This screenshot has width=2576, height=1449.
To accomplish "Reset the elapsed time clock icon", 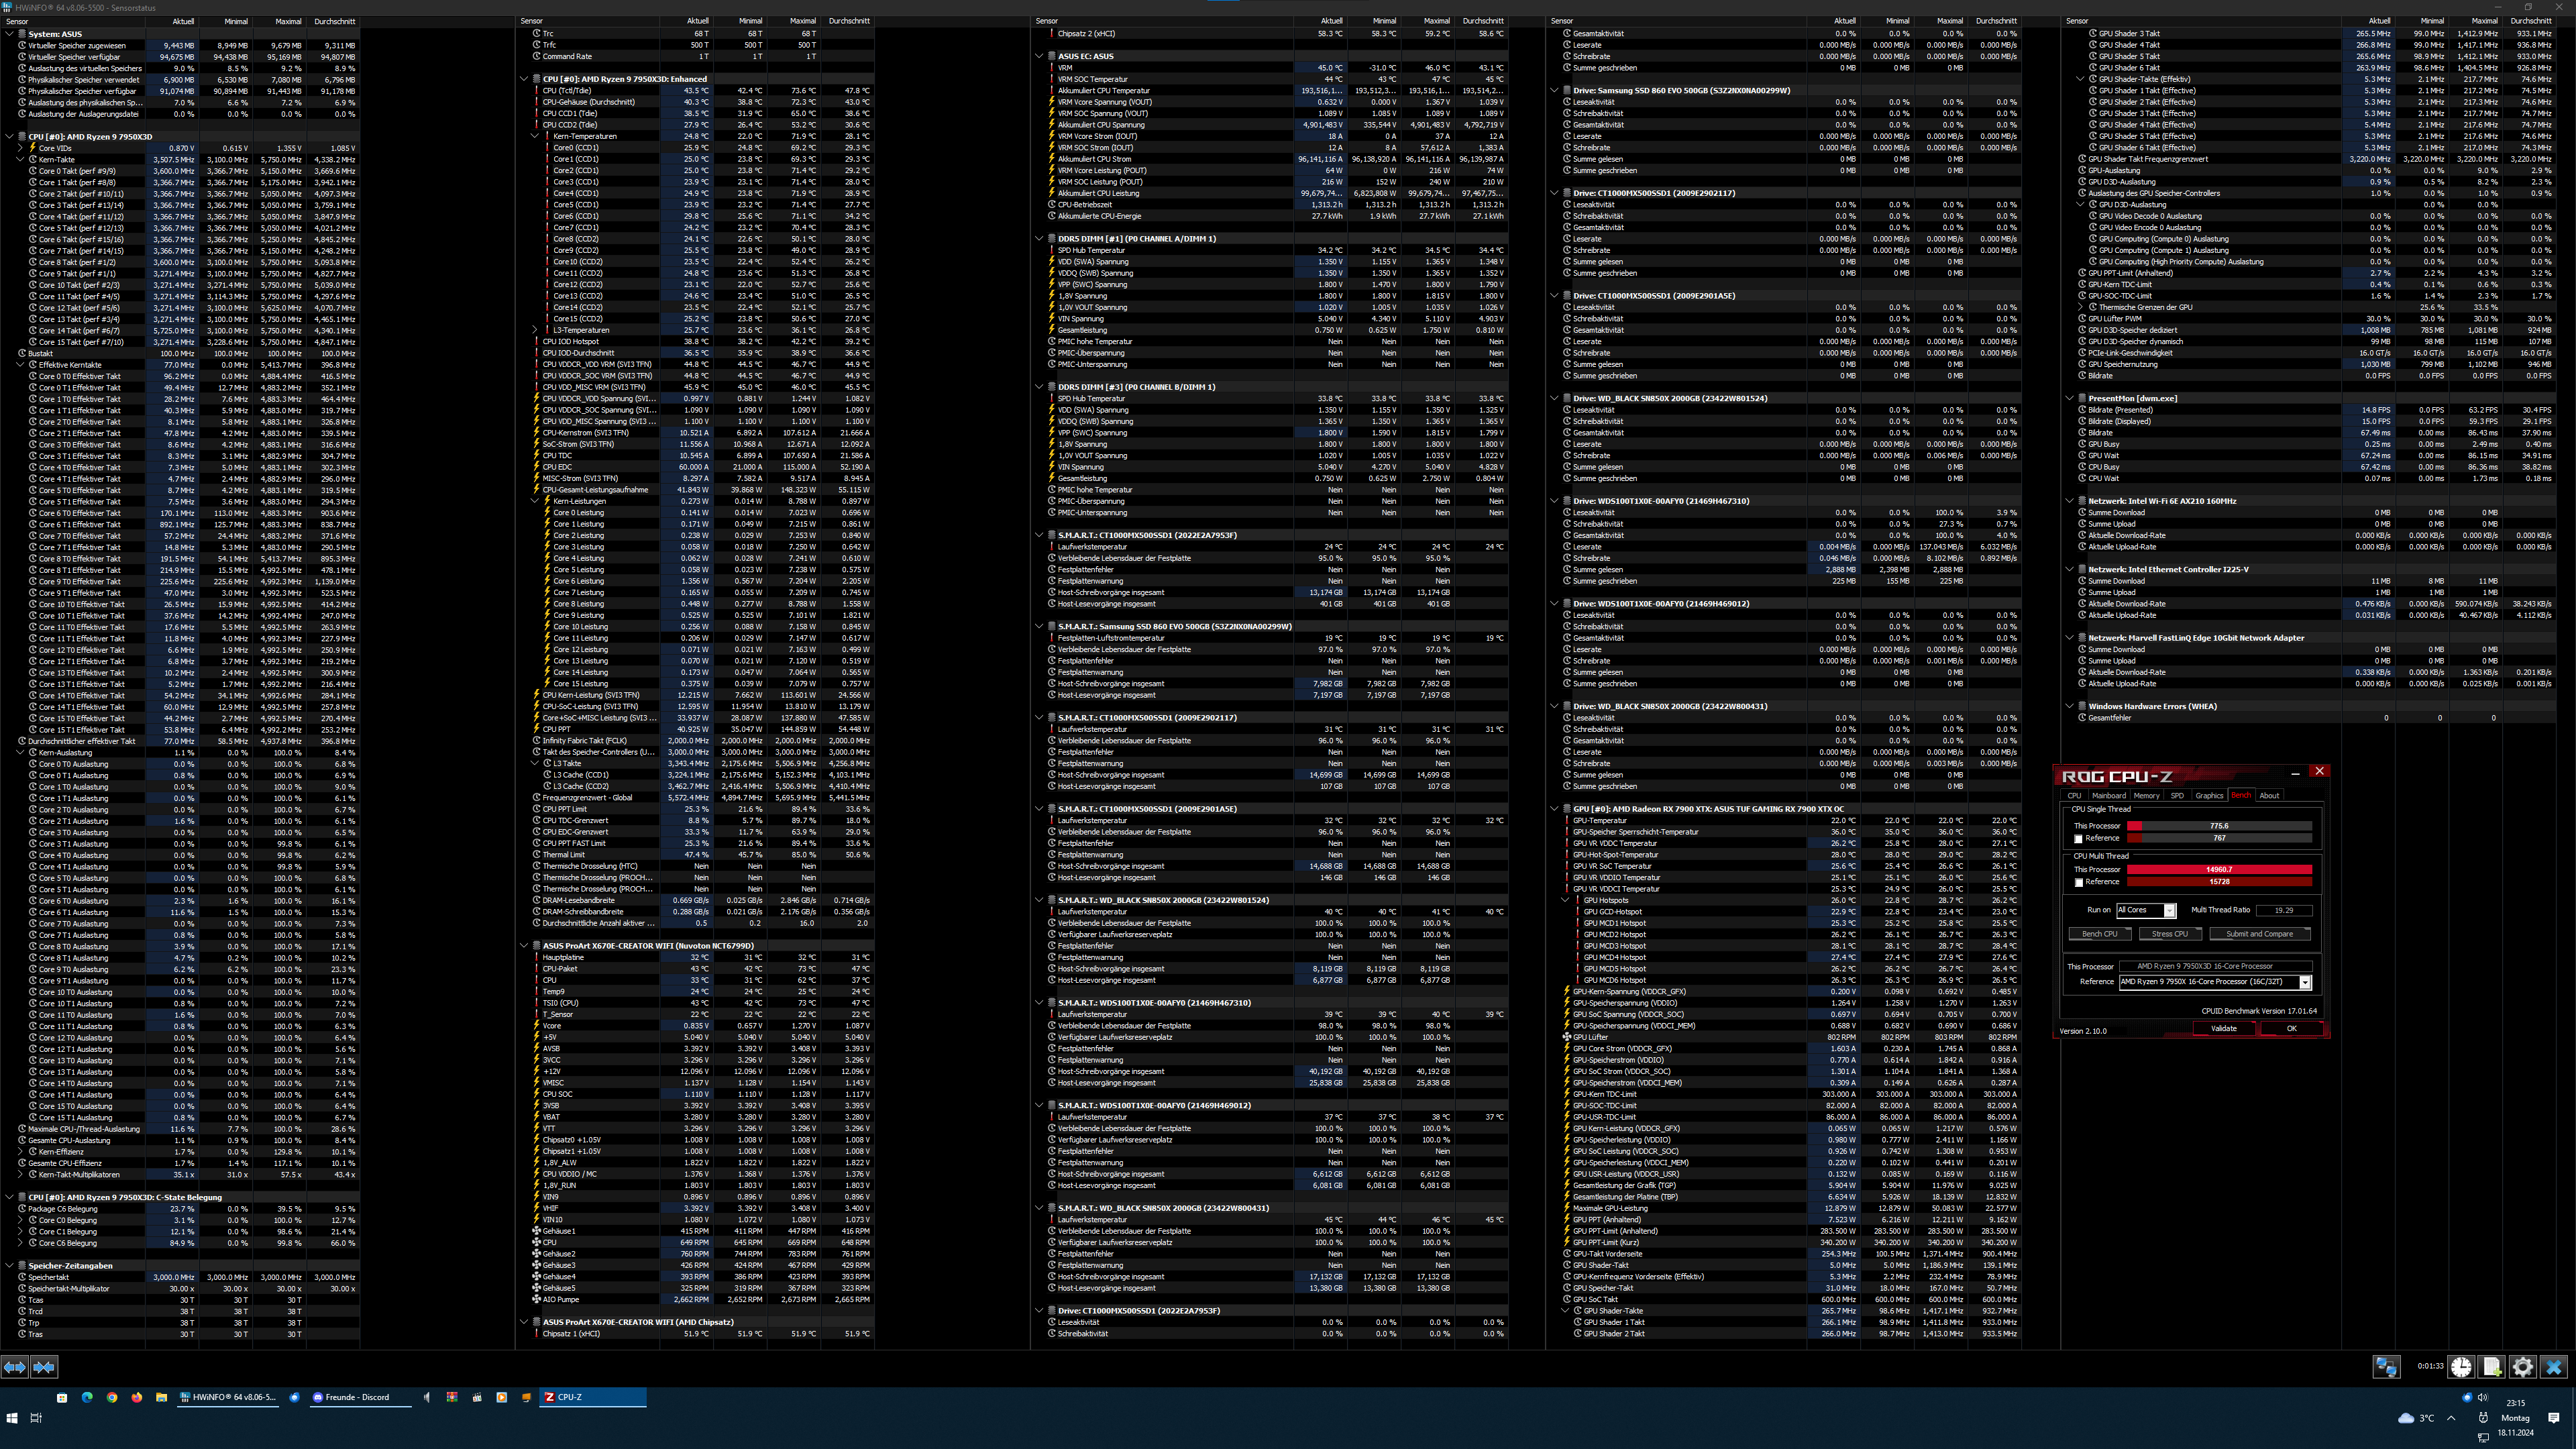I will point(2461,1367).
